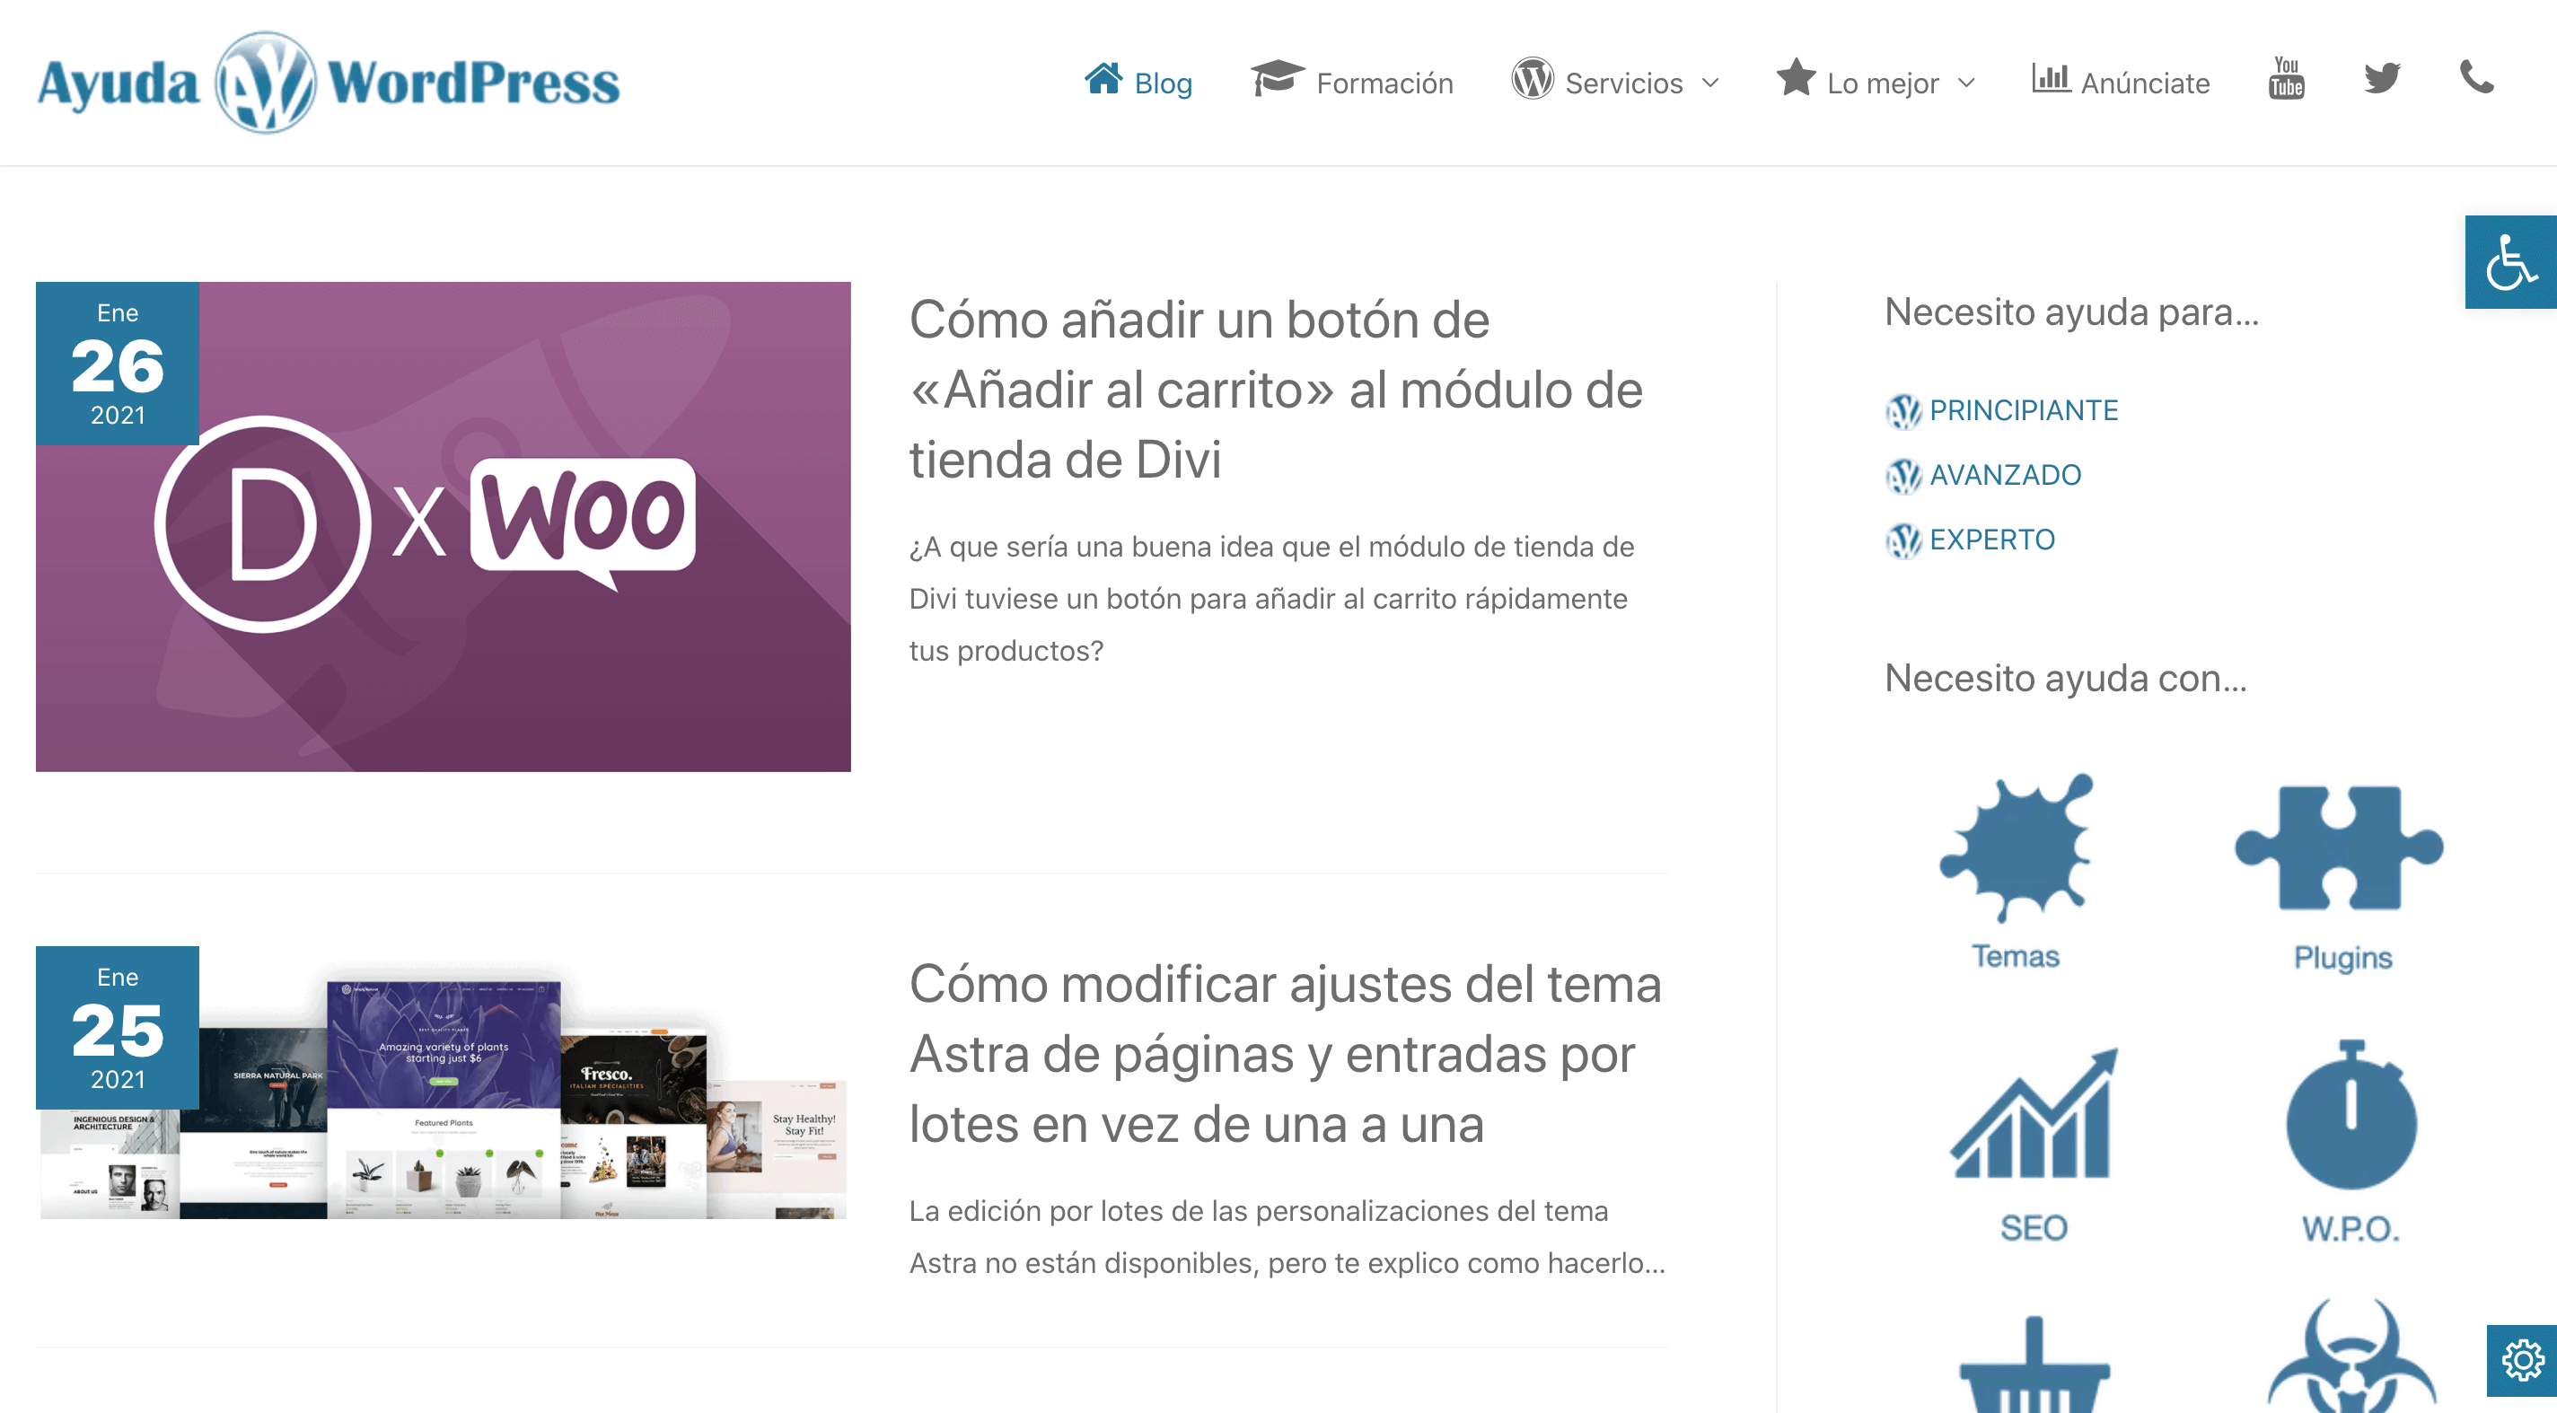Expand the Servicios dropdown chevron
This screenshot has width=2557, height=1413.
click(x=1710, y=83)
